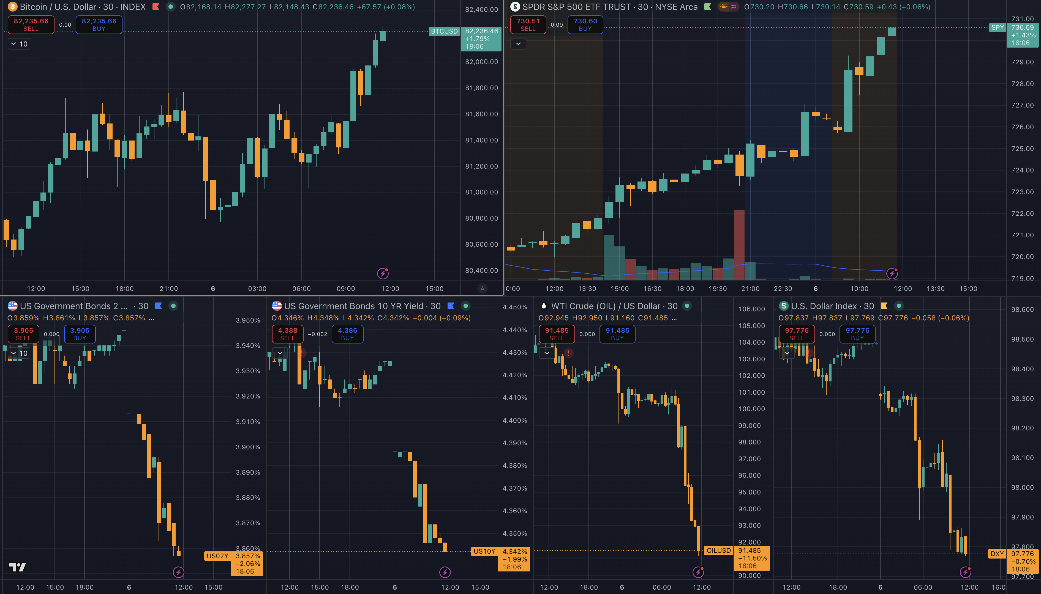
Task: Click the 730.51 SELL button on SPY
Action: [x=528, y=24]
